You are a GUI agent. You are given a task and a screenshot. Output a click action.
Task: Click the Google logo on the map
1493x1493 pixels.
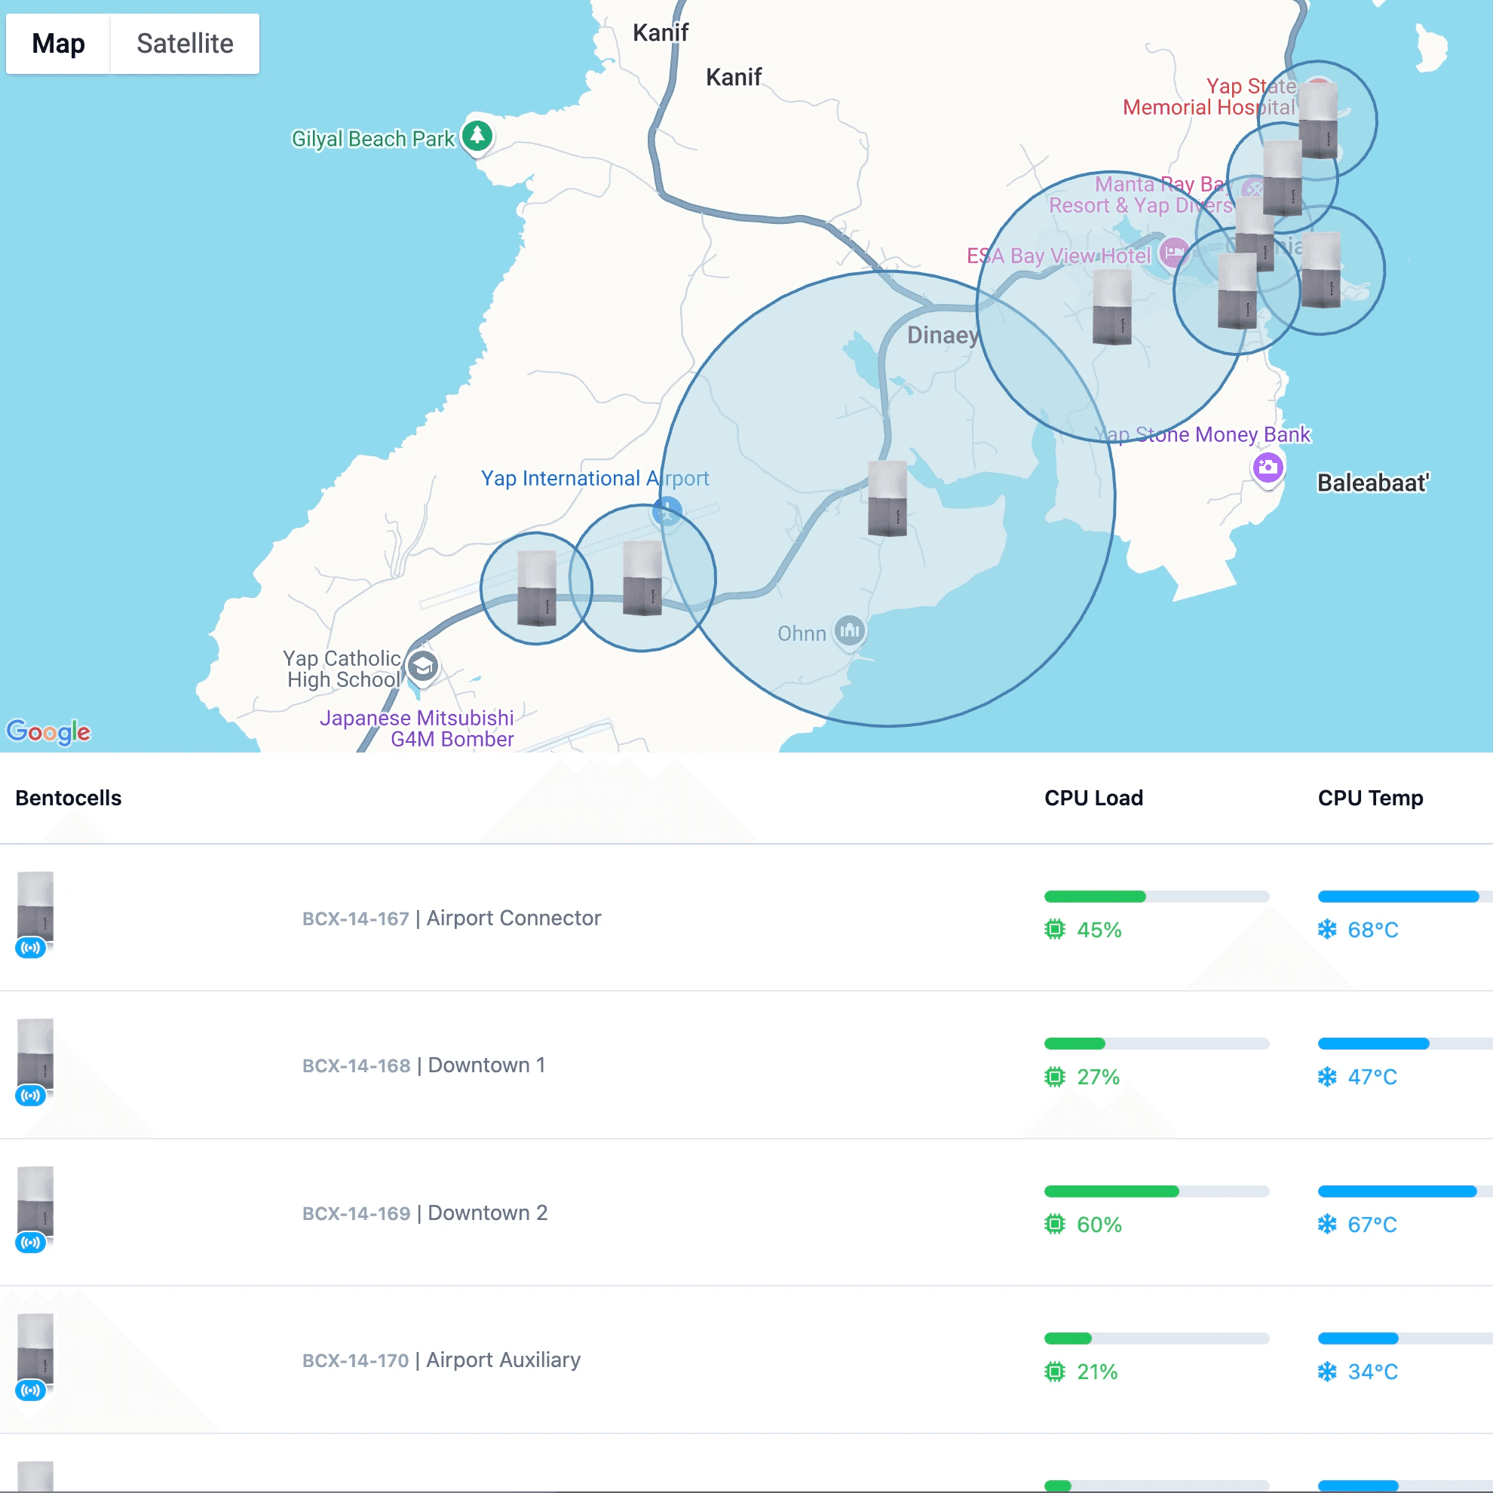[49, 731]
